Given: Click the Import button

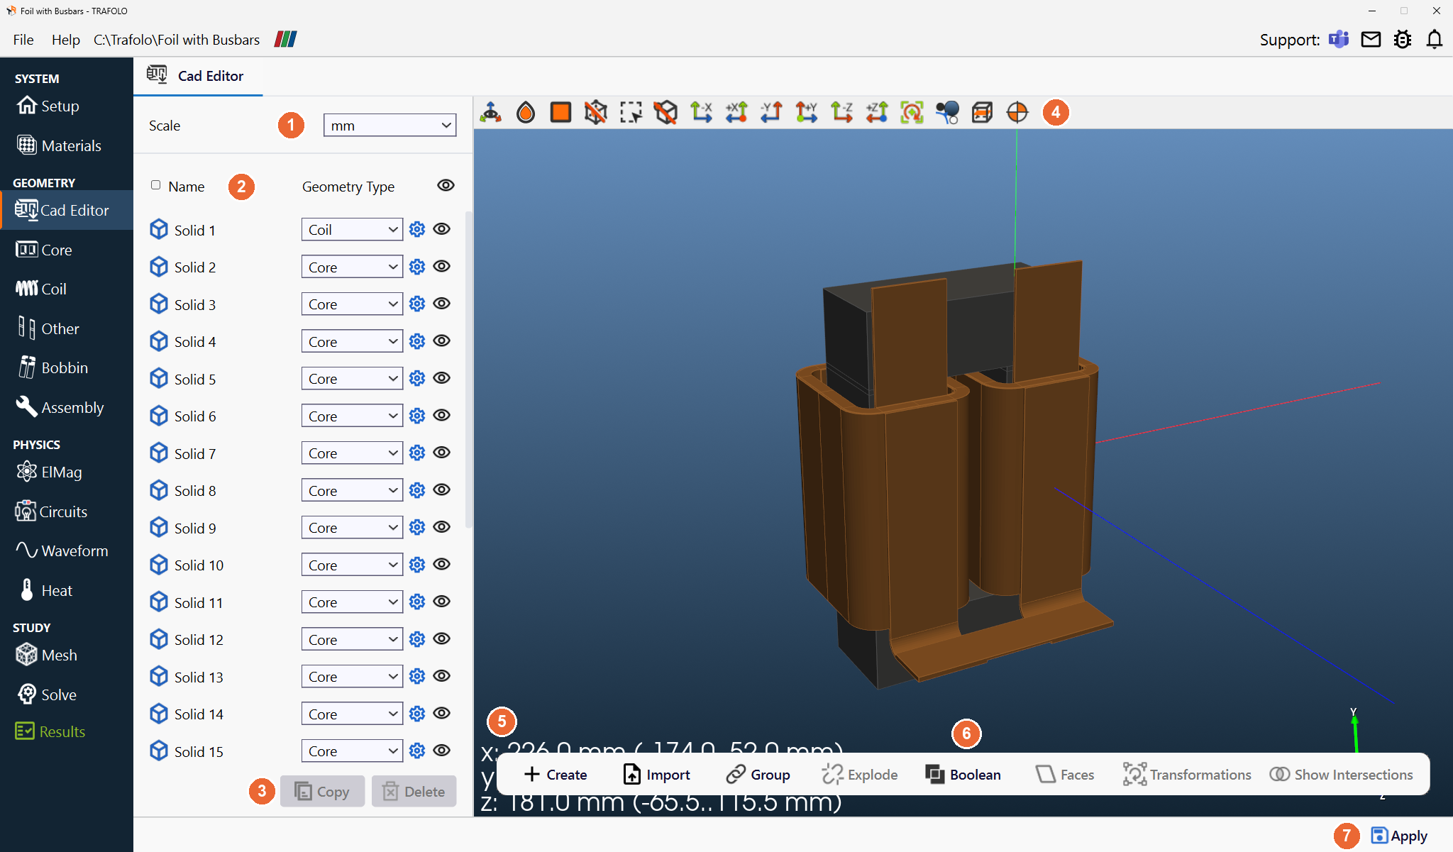Looking at the screenshot, I should click(x=656, y=774).
